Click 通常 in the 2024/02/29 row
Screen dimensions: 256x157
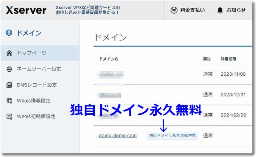tap(208, 115)
